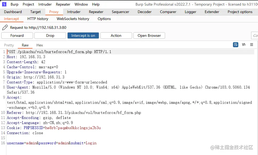Viewport: 258px width, 155px height.
Task: Click the Content-Length: 42 header line
Action: 26,62
